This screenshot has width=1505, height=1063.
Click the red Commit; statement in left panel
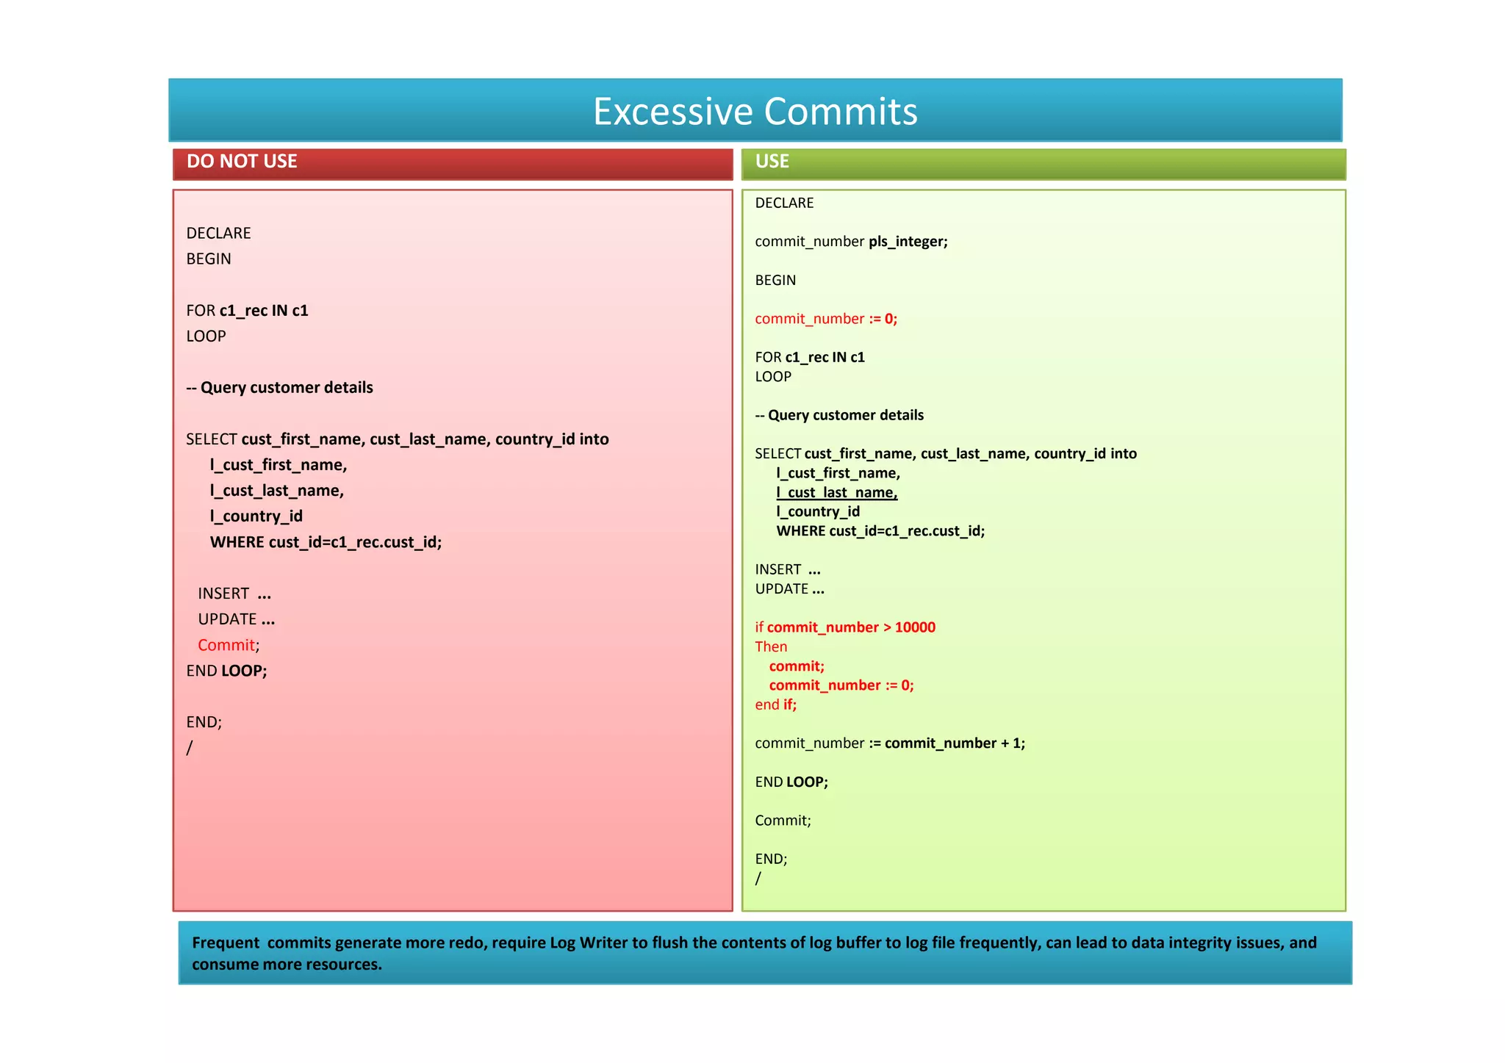click(x=228, y=645)
